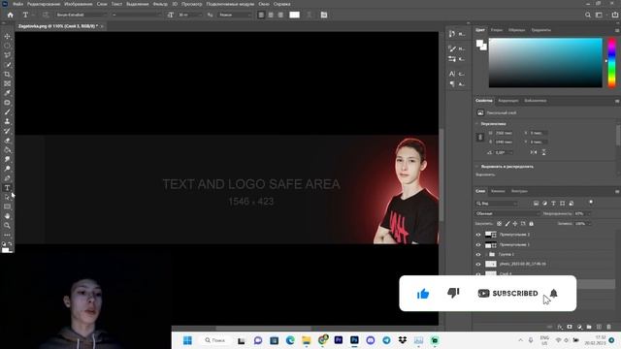The image size is (621, 349).
Task: Click the thumbs-down dislike button
Action: [x=453, y=293]
